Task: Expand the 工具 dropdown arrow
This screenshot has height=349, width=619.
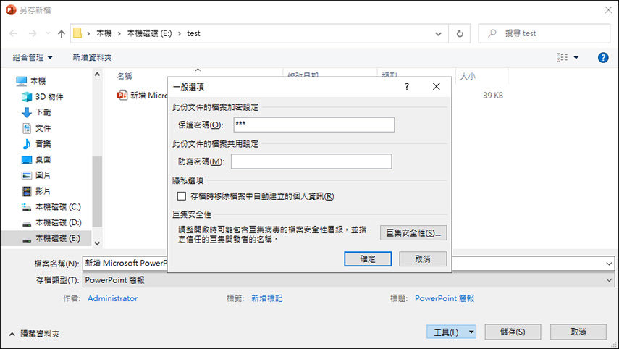Action: click(471, 332)
